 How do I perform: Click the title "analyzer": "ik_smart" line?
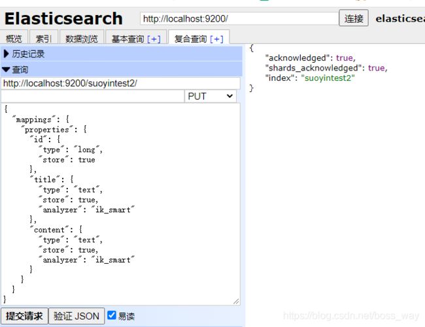coord(86,210)
